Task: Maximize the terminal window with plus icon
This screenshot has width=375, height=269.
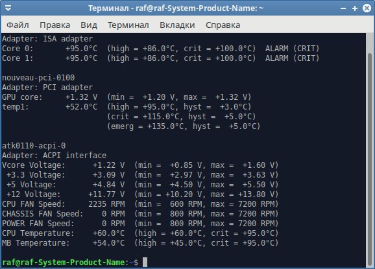Action: coord(355,8)
